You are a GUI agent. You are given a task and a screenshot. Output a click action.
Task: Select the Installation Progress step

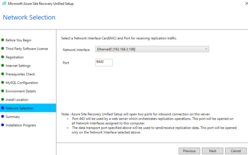click(x=21, y=125)
